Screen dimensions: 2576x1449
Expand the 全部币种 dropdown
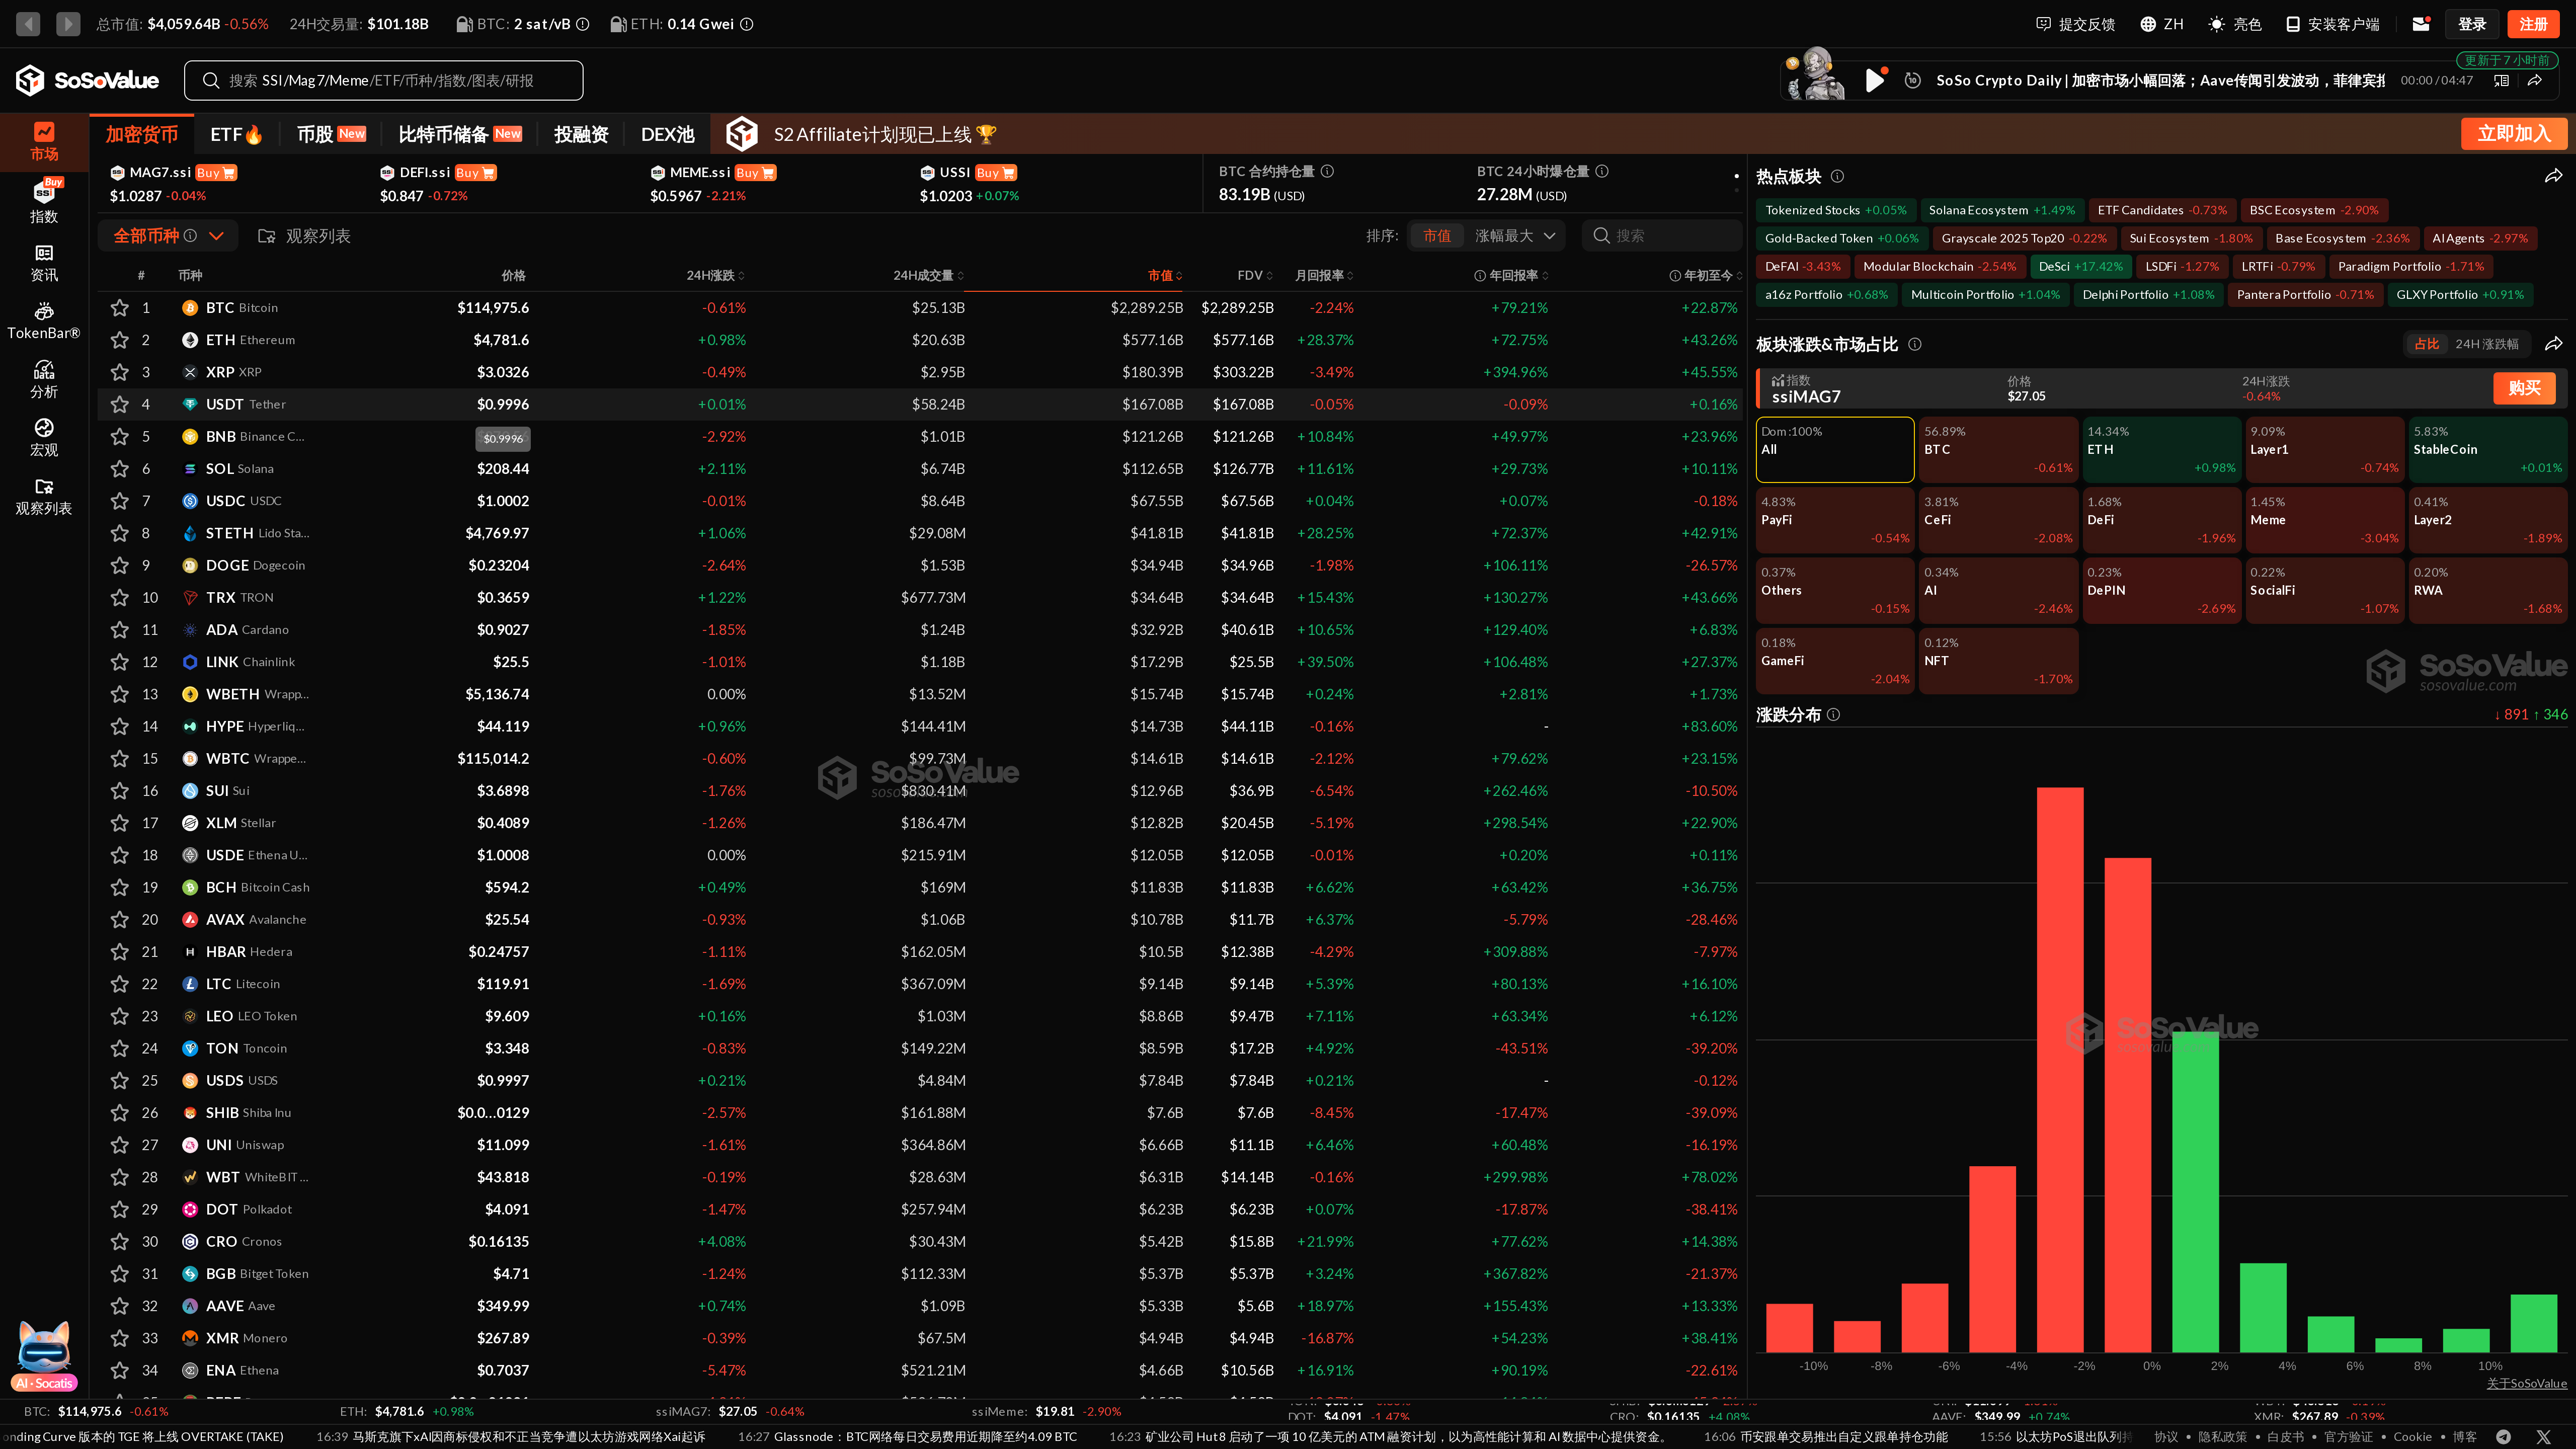click(x=167, y=236)
